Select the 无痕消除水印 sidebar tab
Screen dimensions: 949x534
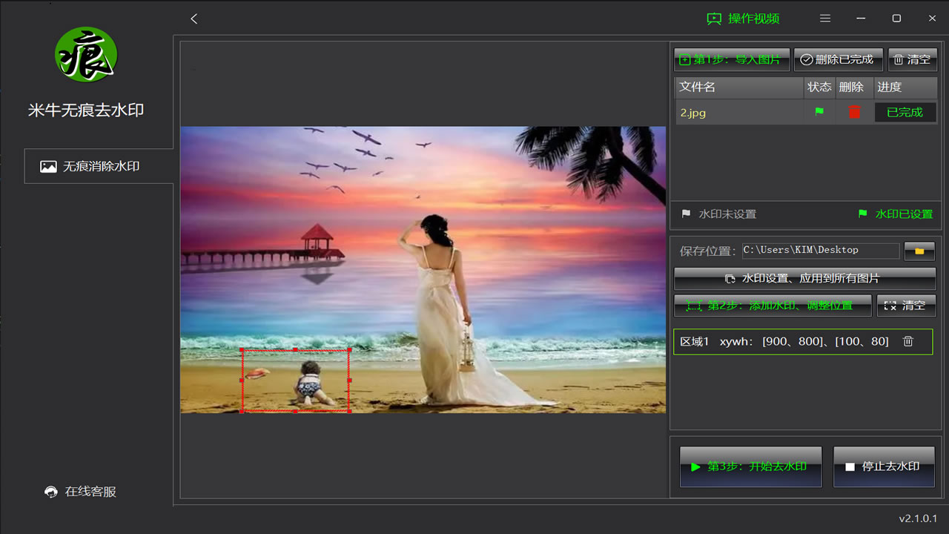click(x=99, y=166)
